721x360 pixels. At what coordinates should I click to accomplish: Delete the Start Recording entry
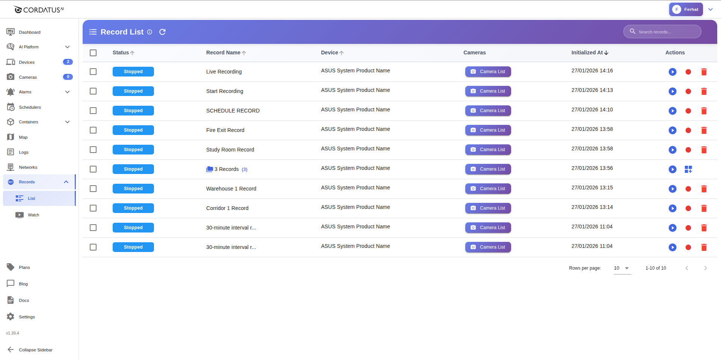tap(704, 91)
